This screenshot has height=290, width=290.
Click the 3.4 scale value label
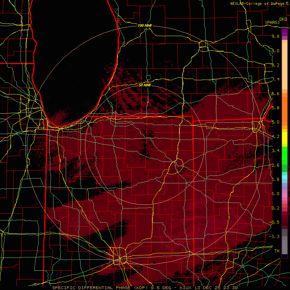(x=275, y=151)
